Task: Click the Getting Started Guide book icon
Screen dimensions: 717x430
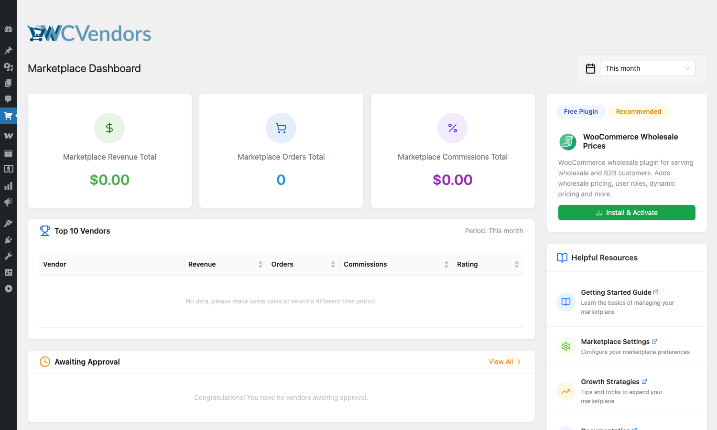Action: (x=566, y=302)
